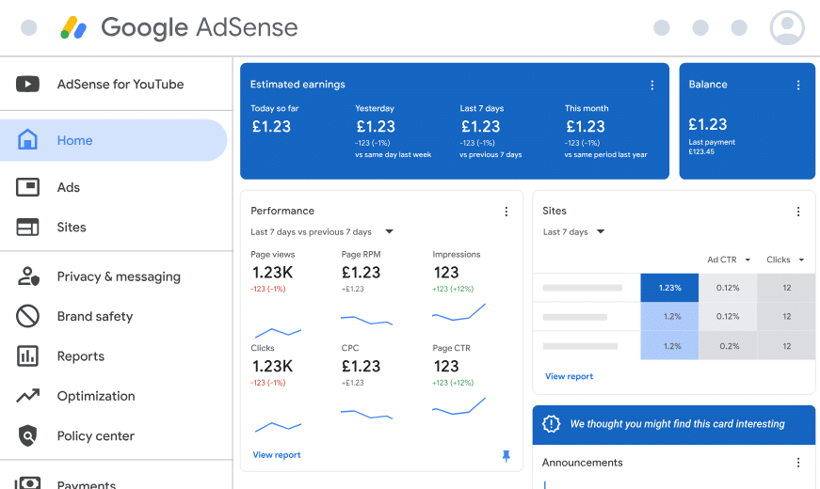This screenshot has height=489, width=820.
Task: Click the Clicks 1.23K value in Performance
Action: coord(272,366)
